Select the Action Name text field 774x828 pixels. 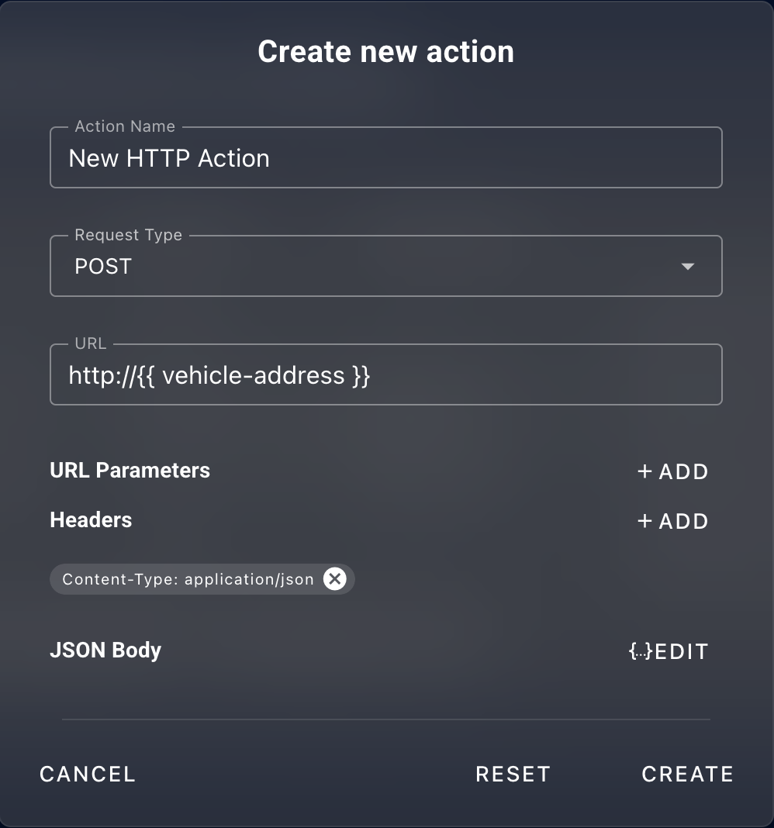[385, 157]
